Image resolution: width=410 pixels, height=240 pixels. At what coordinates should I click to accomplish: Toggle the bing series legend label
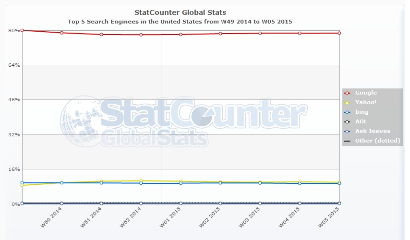(362, 112)
